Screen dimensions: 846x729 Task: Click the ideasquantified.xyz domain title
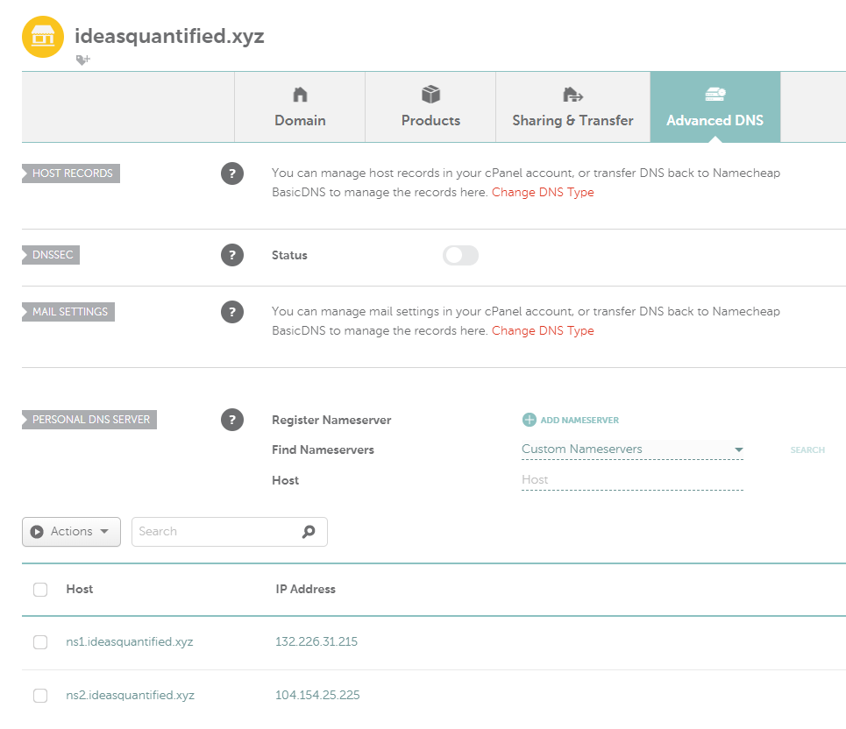click(x=169, y=36)
